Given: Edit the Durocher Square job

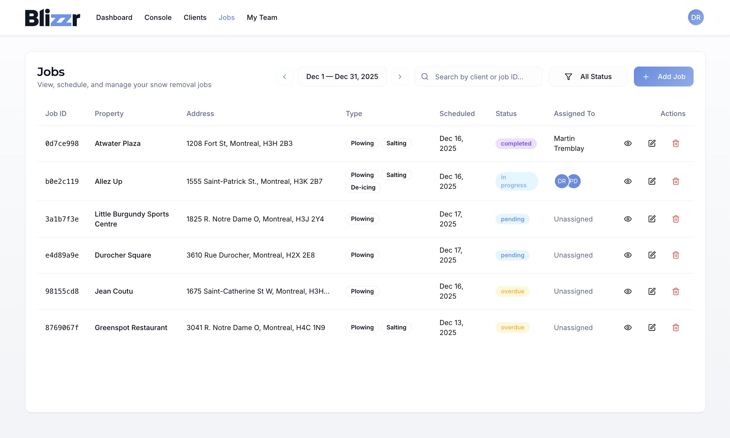Looking at the screenshot, I should coord(652,255).
